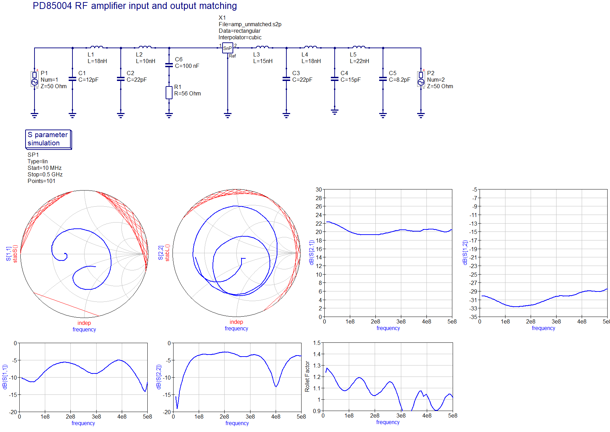Click ground symbol below capacitor C4
610x432 pixels.
(335, 111)
